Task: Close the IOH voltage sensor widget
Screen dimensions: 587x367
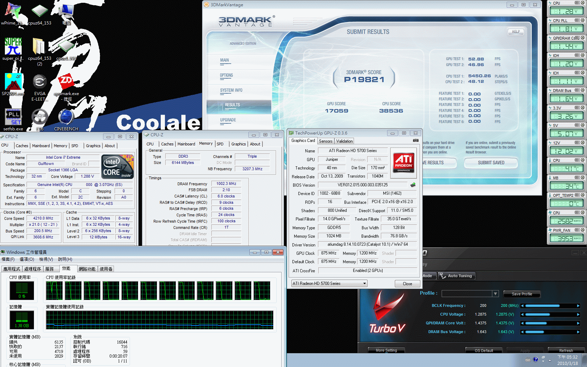Action: point(582,55)
